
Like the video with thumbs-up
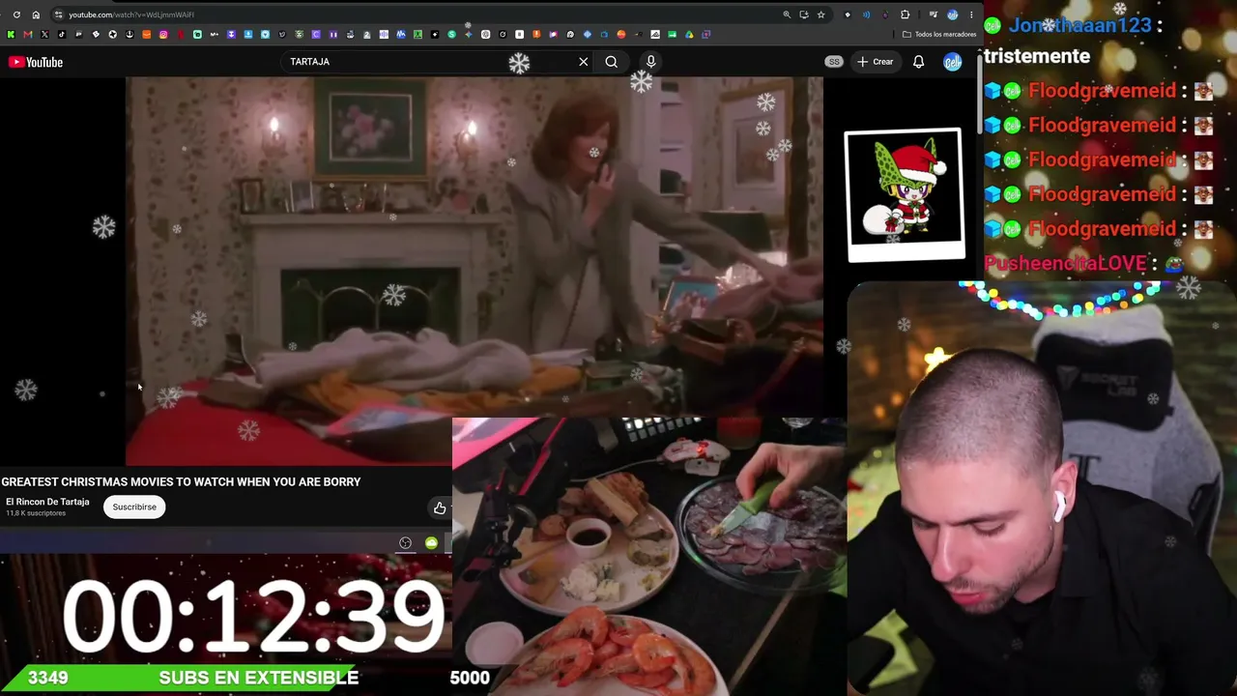pos(440,507)
